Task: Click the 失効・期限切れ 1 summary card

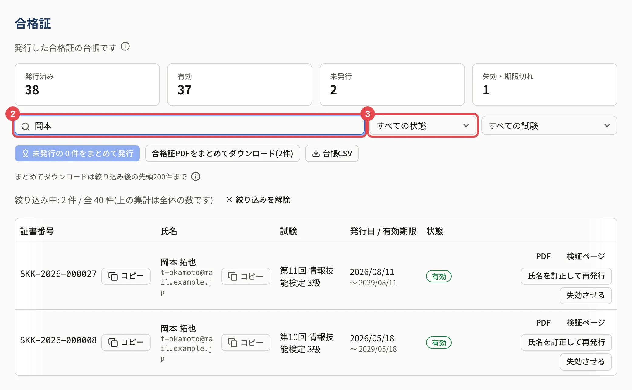Action: point(545,85)
